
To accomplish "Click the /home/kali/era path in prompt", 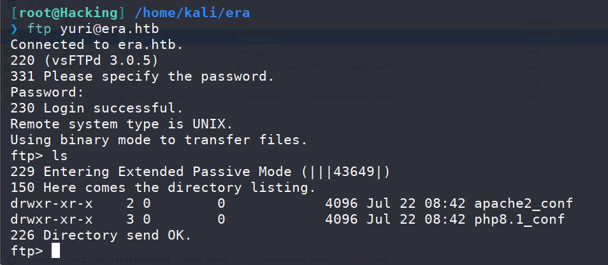I will (x=192, y=13).
